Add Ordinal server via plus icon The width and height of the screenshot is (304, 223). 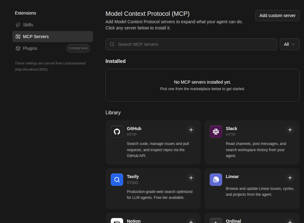coord(290,221)
